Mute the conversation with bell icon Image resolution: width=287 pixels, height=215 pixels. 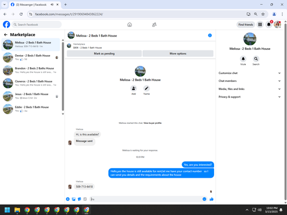click(243, 58)
